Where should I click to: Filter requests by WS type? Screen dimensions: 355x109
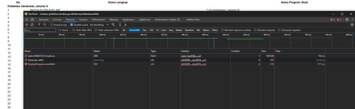pos(199,30)
